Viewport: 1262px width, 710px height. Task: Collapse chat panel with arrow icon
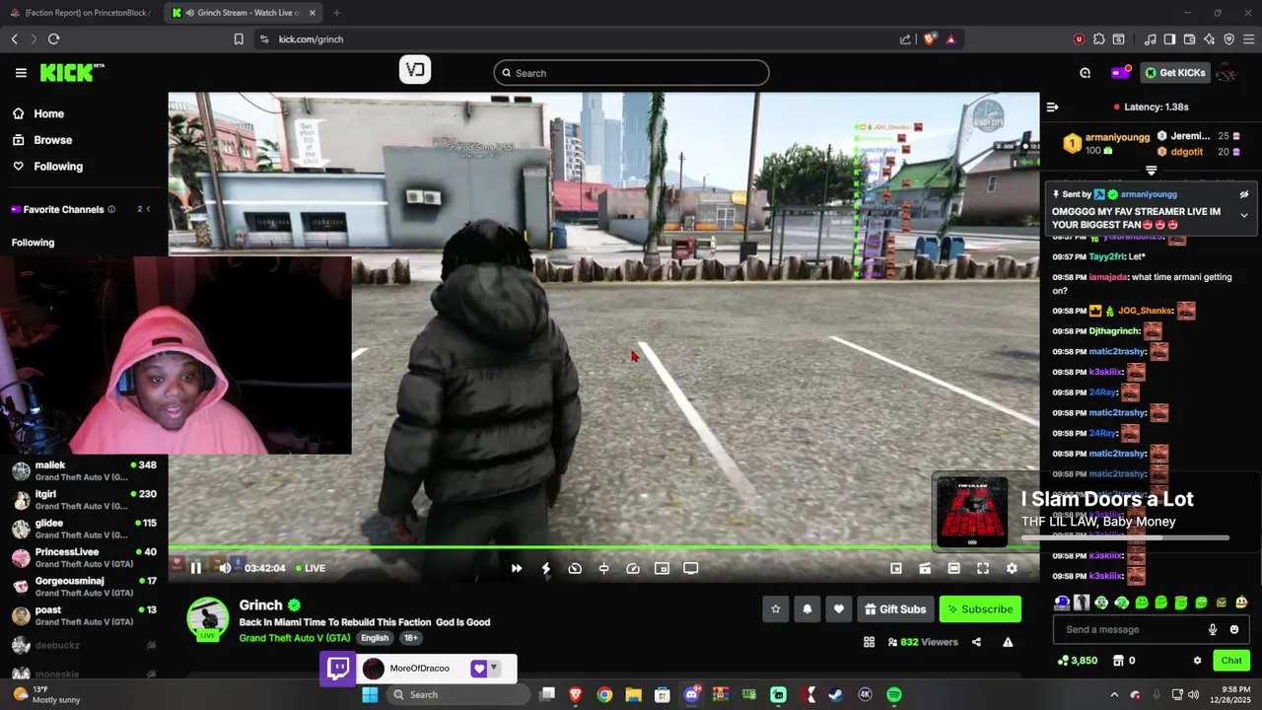(1052, 106)
